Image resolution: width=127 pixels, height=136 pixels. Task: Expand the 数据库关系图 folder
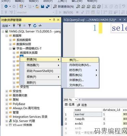coord(14,53)
